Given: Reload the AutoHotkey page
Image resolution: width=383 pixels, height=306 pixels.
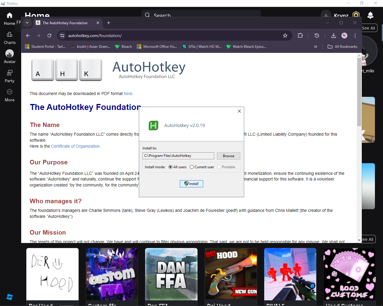Looking at the screenshot, I should [x=49, y=36].
